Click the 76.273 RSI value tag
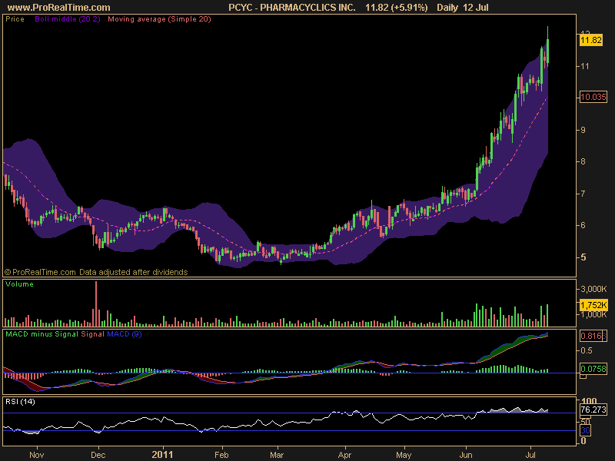The height and width of the screenshot is (461, 615). tap(593, 410)
